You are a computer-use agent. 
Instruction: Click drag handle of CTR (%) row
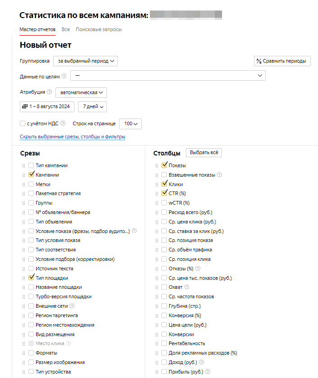[x=157, y=194]
